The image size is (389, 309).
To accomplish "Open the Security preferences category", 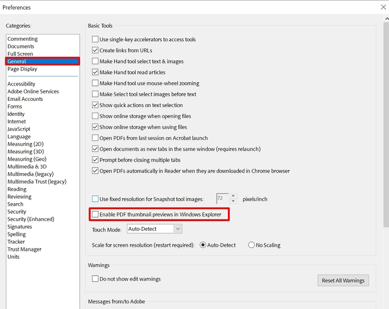I will click(16, 211).
